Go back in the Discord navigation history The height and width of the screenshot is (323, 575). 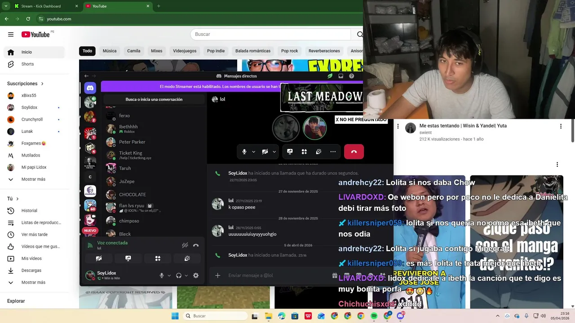click(x=87, y=76)
